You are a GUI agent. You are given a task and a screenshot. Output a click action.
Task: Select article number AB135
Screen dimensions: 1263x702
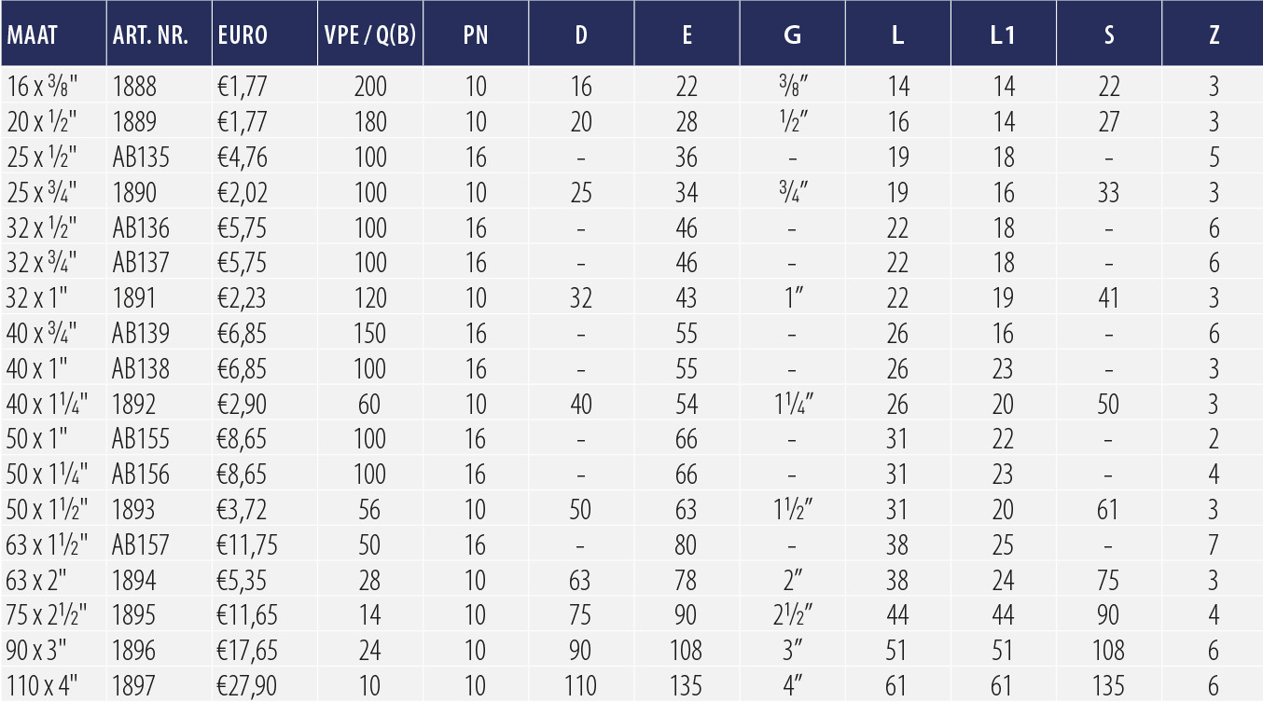[x=141, y=158]
